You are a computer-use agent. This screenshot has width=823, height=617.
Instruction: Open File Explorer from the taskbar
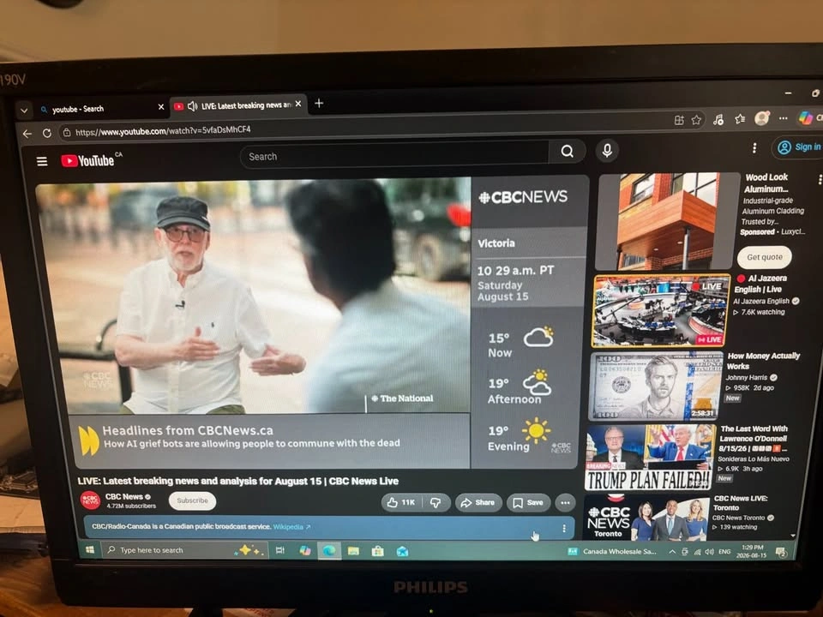click(x=353, y=551)
